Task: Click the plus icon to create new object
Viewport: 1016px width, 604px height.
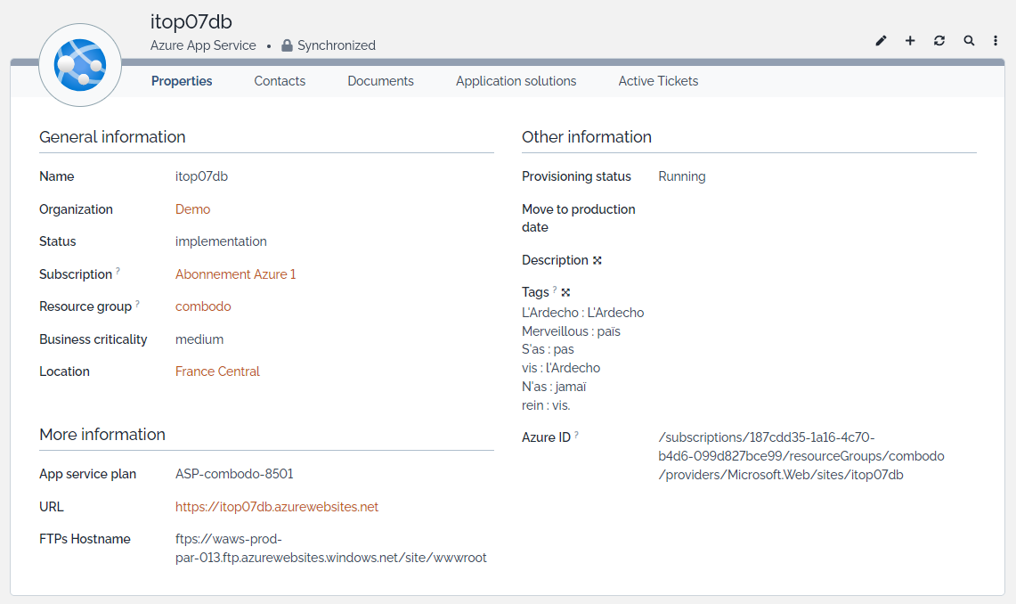Action: click(910, 41)
